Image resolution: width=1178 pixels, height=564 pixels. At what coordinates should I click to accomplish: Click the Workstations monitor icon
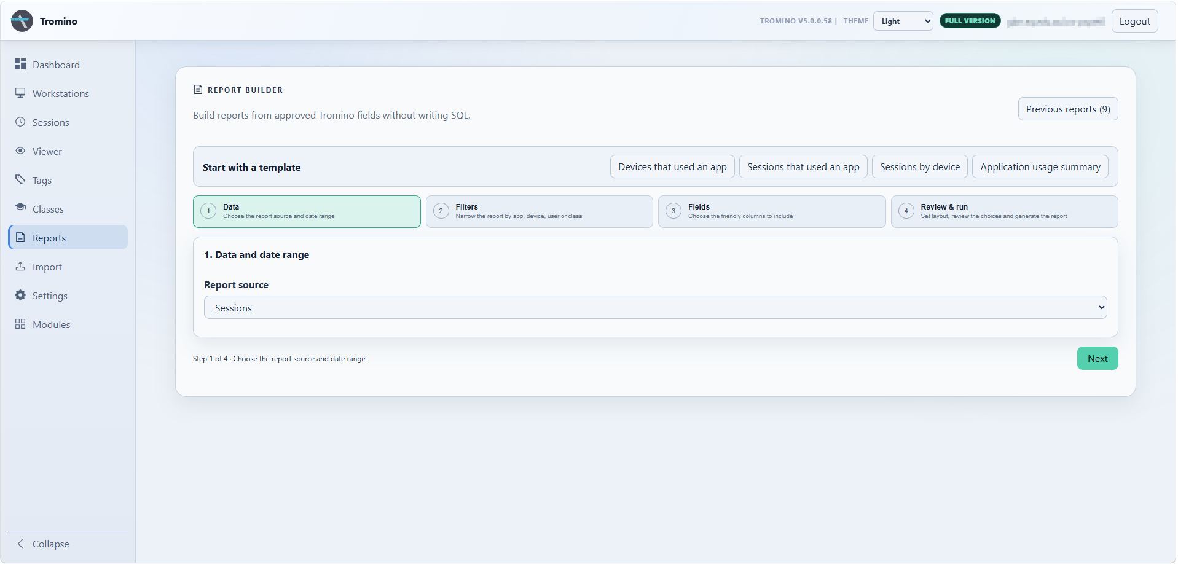[20, 93]
